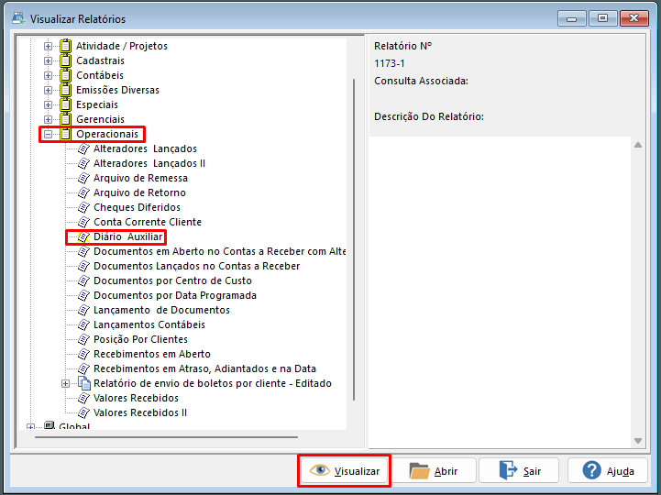Click description scroll down arrow
Viewport: 661px width, 495px height.
638,441
